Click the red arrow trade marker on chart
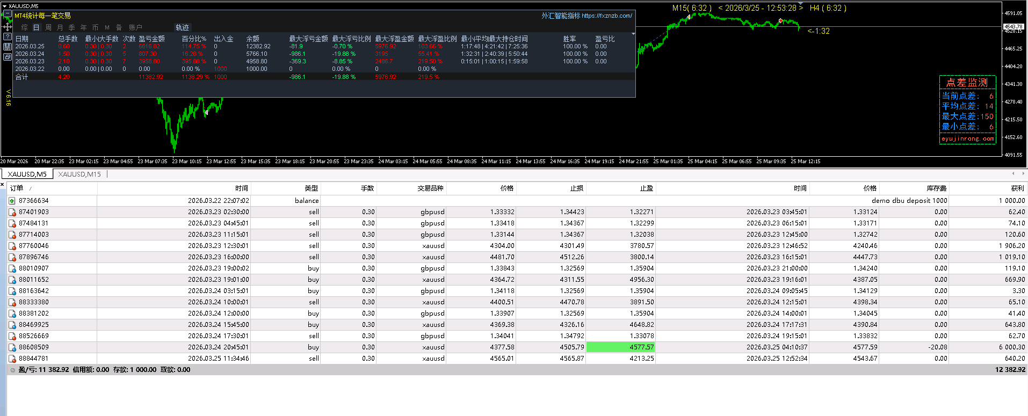The height and width of the screenshot is (416, 1028). pos(780,21)
